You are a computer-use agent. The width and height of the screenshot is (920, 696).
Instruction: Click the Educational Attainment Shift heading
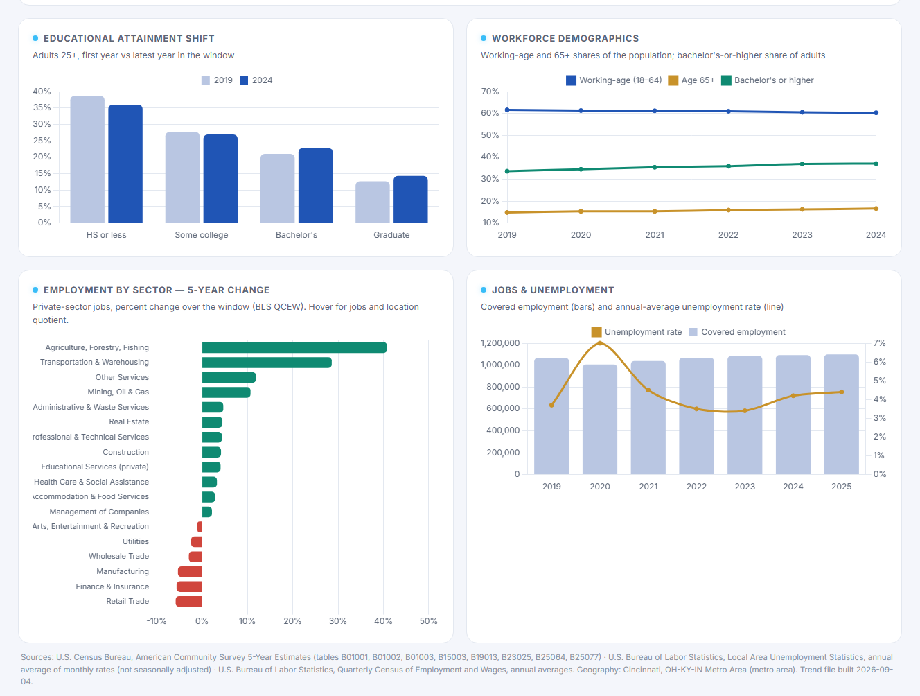[x=129, y=38]
